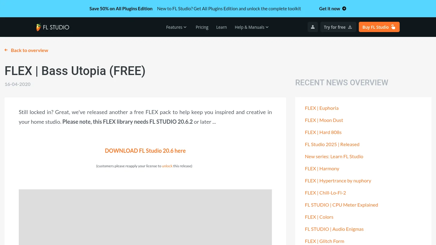The width and height of the screenshot is (436, 245).
Task: Open the Pricing page
Action: pos(202,27)
